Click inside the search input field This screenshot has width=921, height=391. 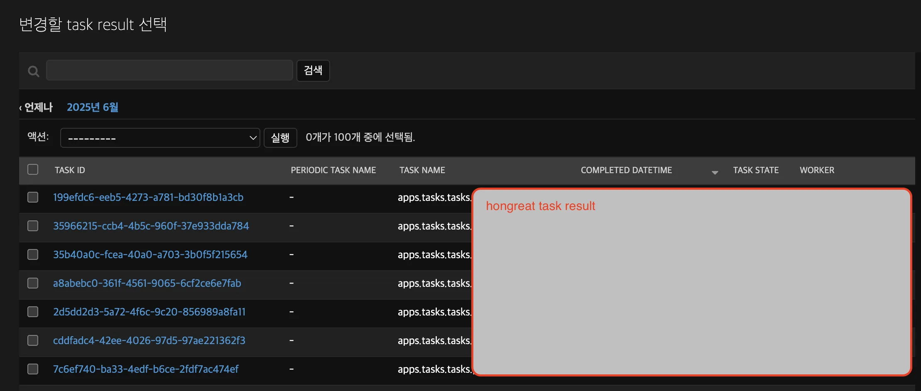point(169,70)
